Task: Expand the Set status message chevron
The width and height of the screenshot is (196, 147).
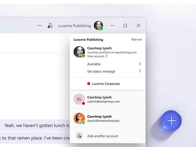Action: (x=140, y=71)
